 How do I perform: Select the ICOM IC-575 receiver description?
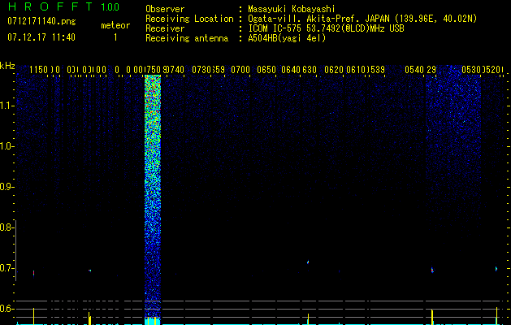(326, 28)
